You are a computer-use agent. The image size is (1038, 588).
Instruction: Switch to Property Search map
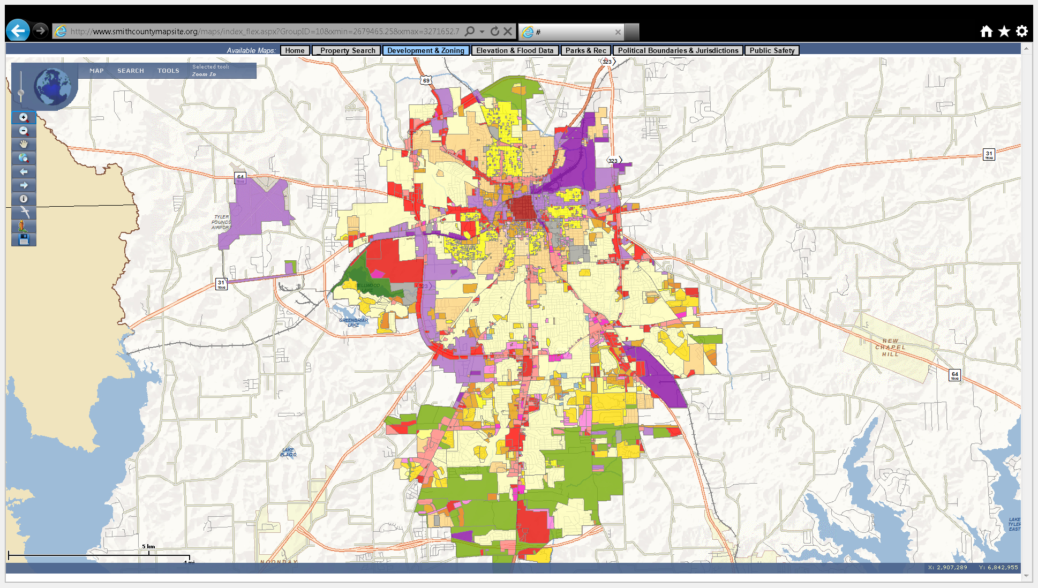[347, 50]
